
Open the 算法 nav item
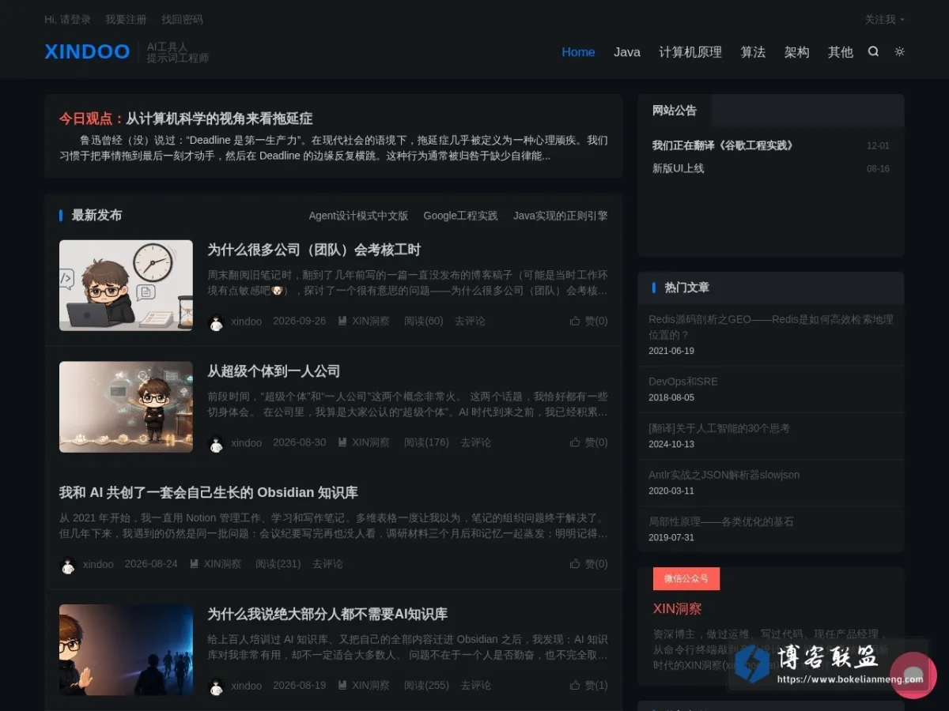[x=753, y=52]
